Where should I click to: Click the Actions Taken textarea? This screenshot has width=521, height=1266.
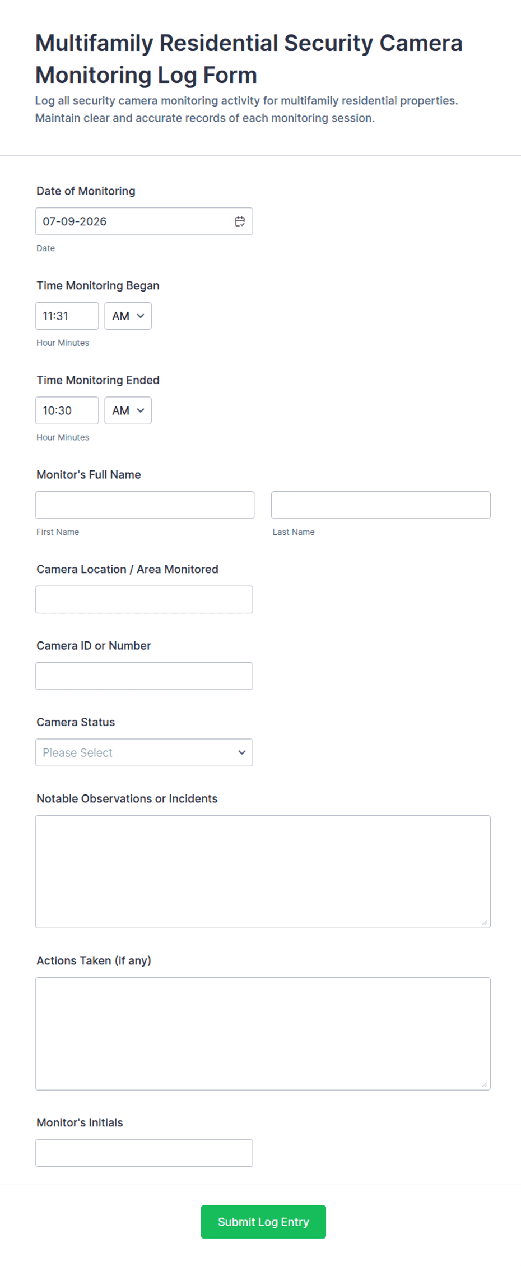(263, 1034)
